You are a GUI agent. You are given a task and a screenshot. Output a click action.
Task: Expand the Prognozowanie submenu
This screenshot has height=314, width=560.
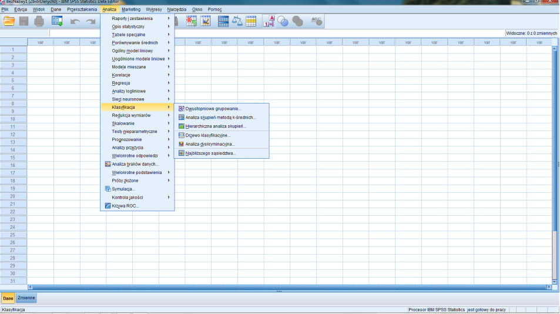138,140
